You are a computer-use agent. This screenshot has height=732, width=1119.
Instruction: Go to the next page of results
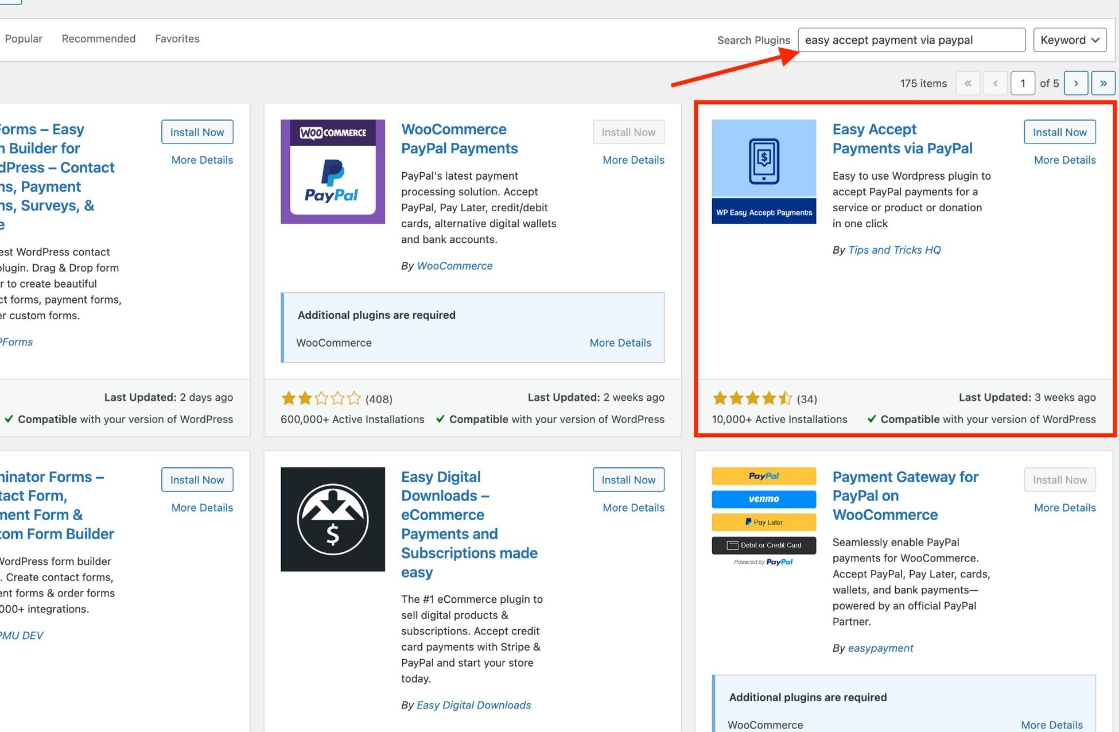[1076, 83]
